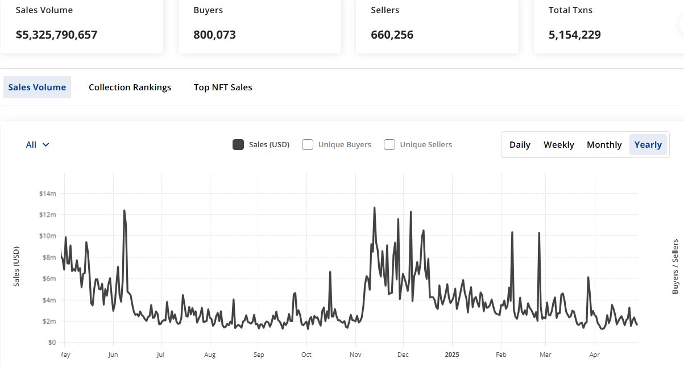Click the highest sales peak in mid-November
The height and width of the screenshot is (367, 684).
(374, 208)
